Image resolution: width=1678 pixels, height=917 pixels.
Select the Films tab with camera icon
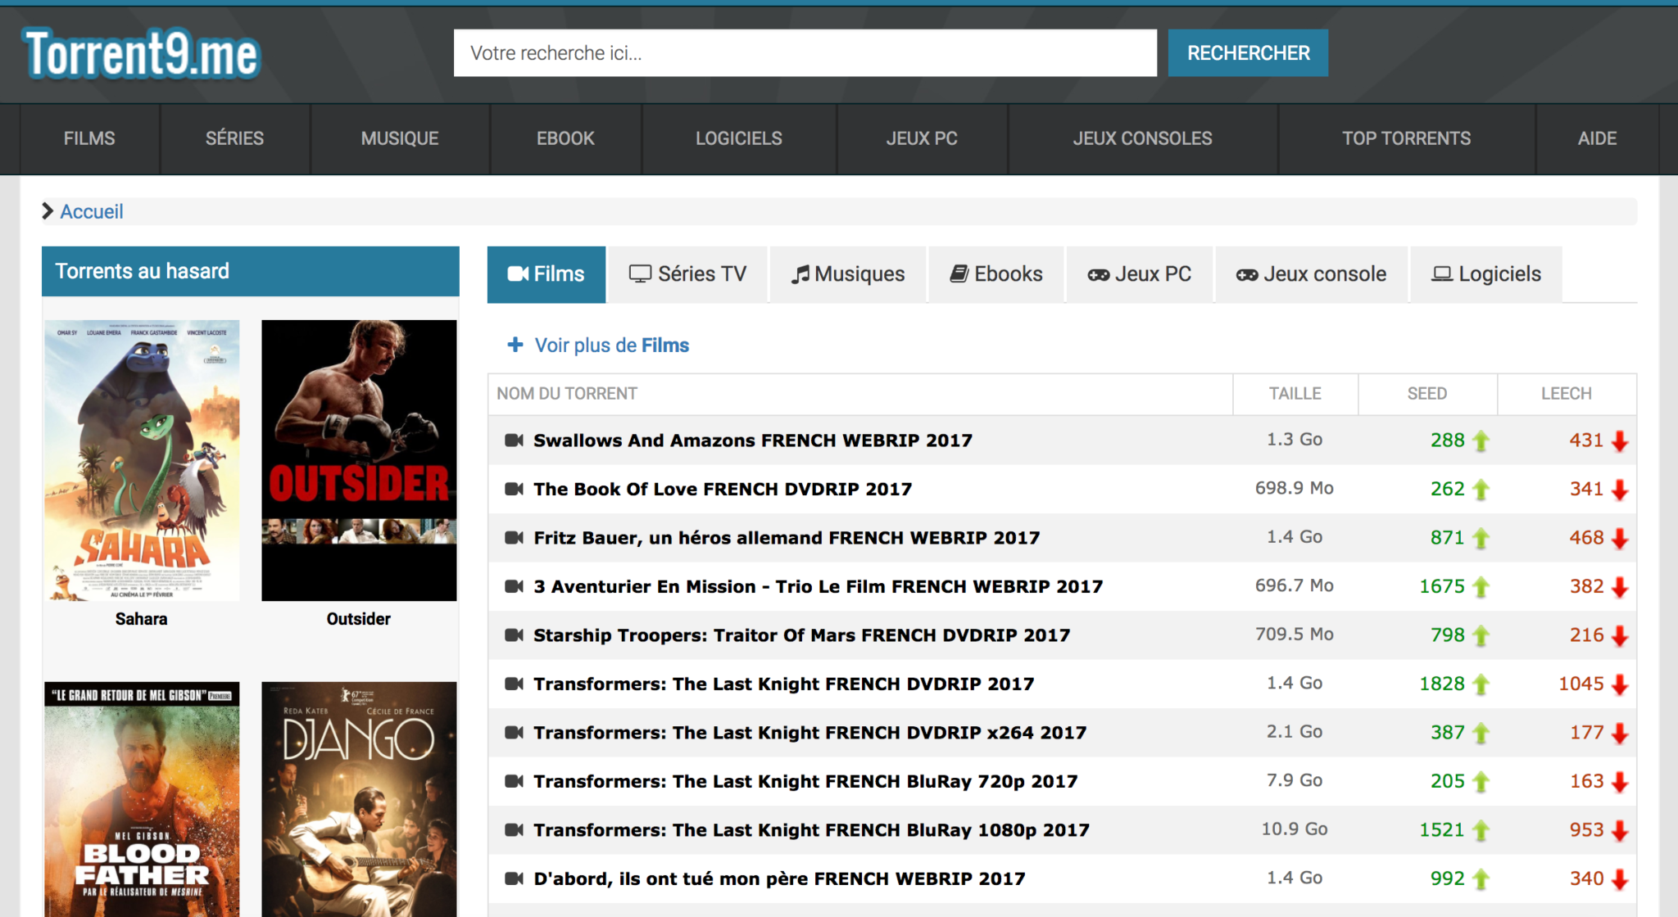546,274
